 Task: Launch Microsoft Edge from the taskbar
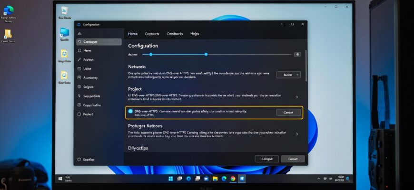[224, 179]
